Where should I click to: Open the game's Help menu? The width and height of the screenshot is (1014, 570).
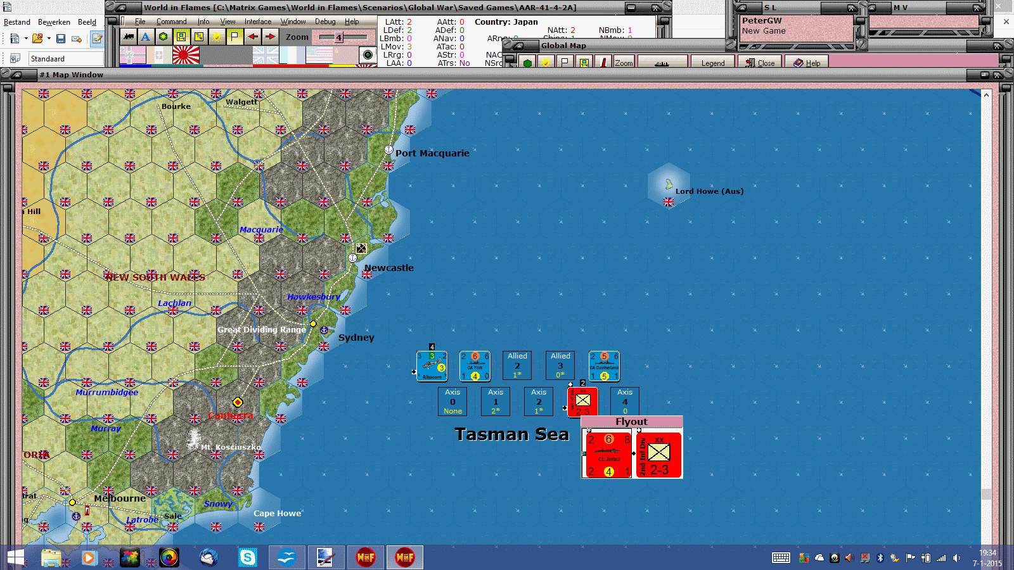(x=352, y=22)
